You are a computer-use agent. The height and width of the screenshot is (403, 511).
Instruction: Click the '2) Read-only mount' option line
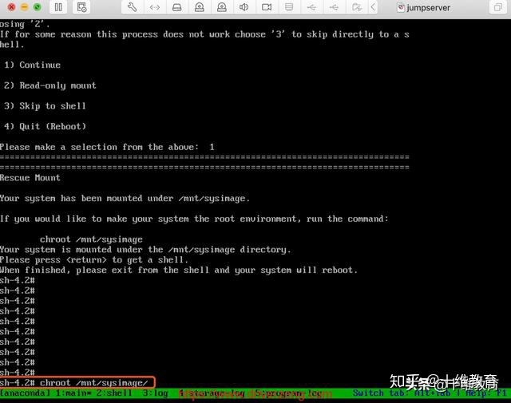click(50, 85)
